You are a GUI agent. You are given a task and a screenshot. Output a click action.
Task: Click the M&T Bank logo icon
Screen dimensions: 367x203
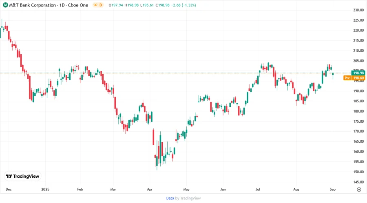(x=5, y=5)
